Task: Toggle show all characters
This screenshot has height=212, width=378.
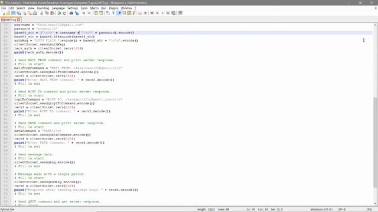Action: pyautogui.click(x=113, y=13)
